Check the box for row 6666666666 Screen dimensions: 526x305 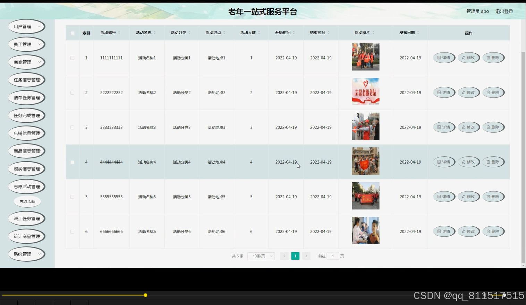tap(72, 232)
